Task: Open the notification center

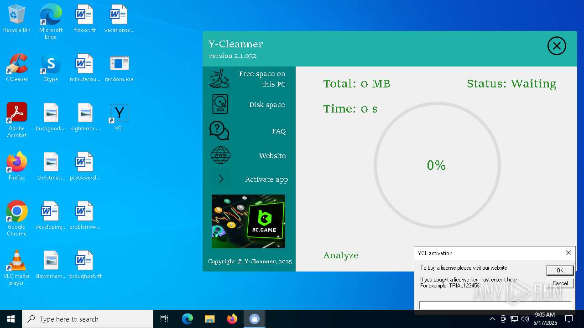Action: [x=569, y=319]
